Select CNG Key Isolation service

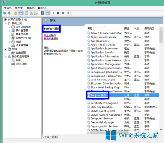123,107
